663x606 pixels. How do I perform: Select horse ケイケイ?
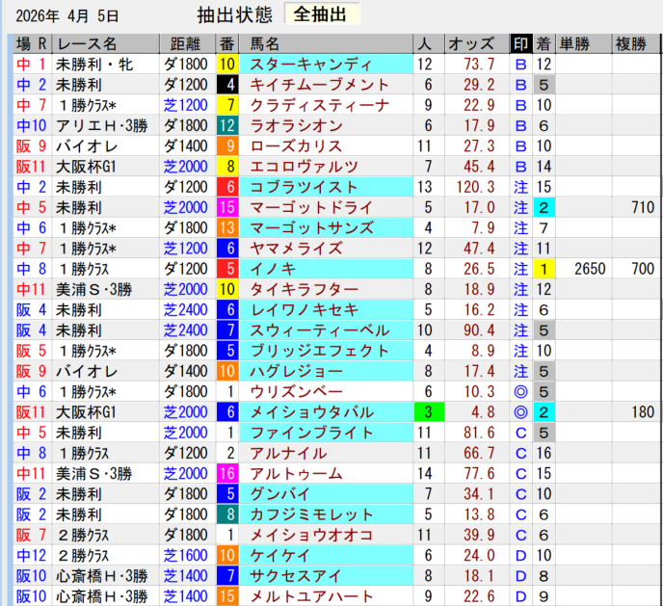(326, 555)
